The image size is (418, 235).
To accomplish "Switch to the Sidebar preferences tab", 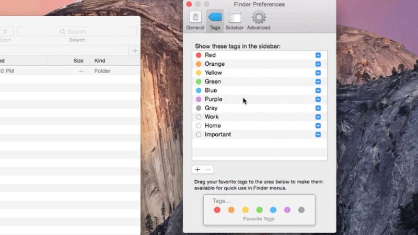I will (x=235, y=21).
